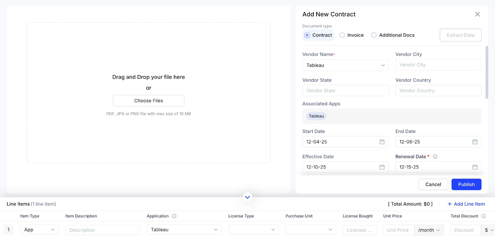Click the Line Items heading
The image size is (495, 248).
pos(18,204)
